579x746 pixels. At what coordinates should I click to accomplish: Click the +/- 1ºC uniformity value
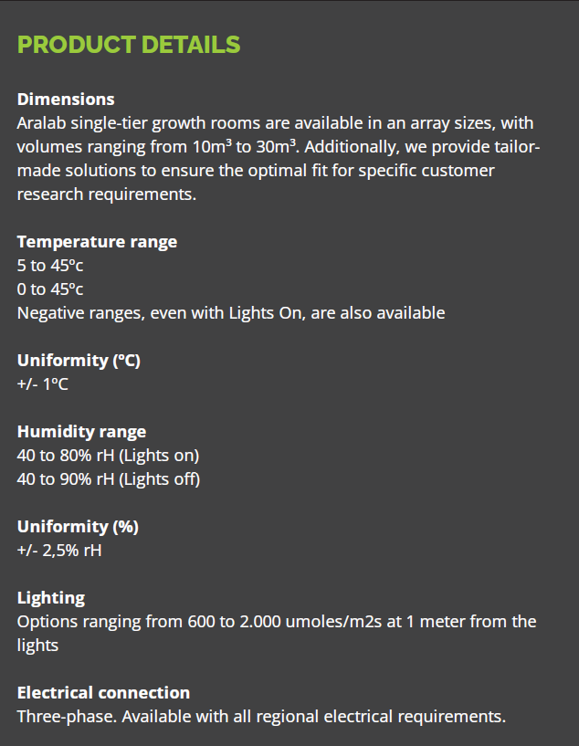point(43,384)
